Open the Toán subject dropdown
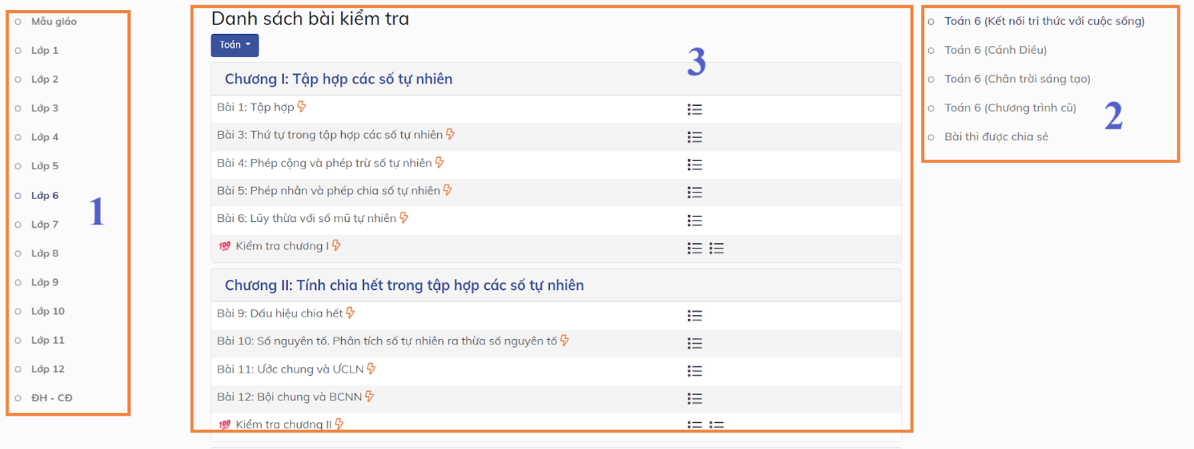Viewport: 1194px width, 449px height. [235, 45]
